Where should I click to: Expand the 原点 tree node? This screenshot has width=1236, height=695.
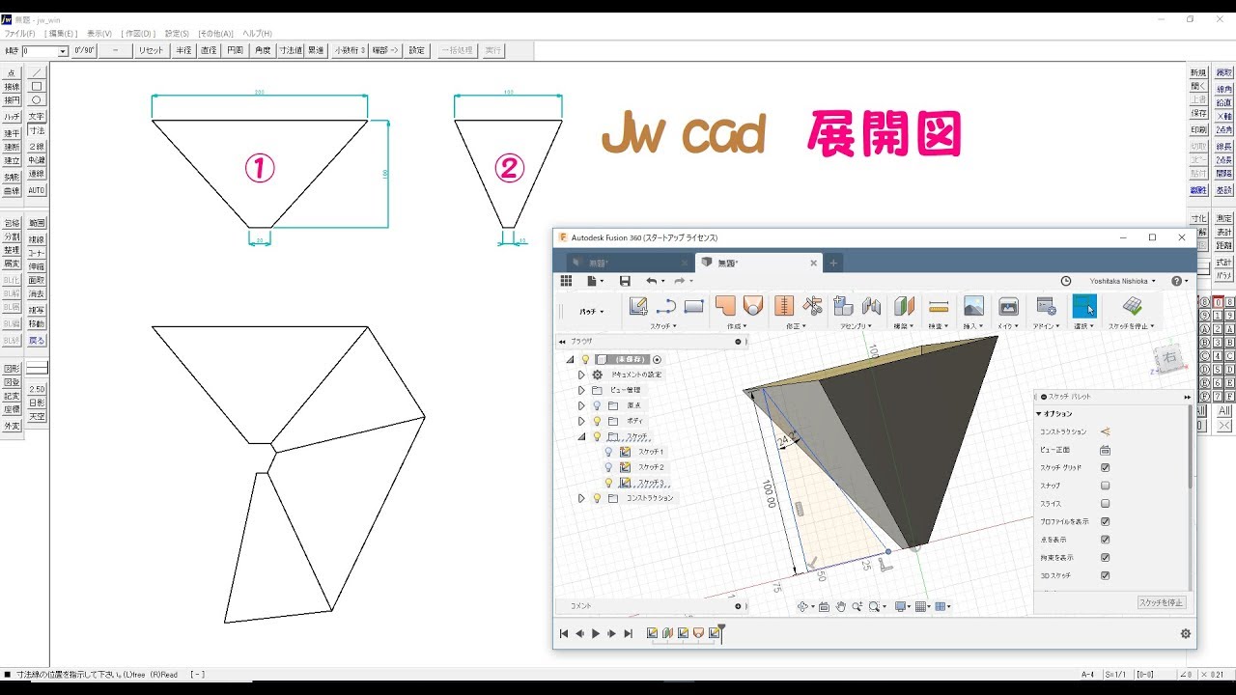581,405
